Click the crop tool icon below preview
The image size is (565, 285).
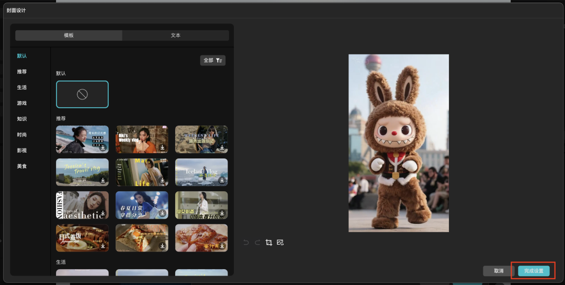[x=269, y=243]
